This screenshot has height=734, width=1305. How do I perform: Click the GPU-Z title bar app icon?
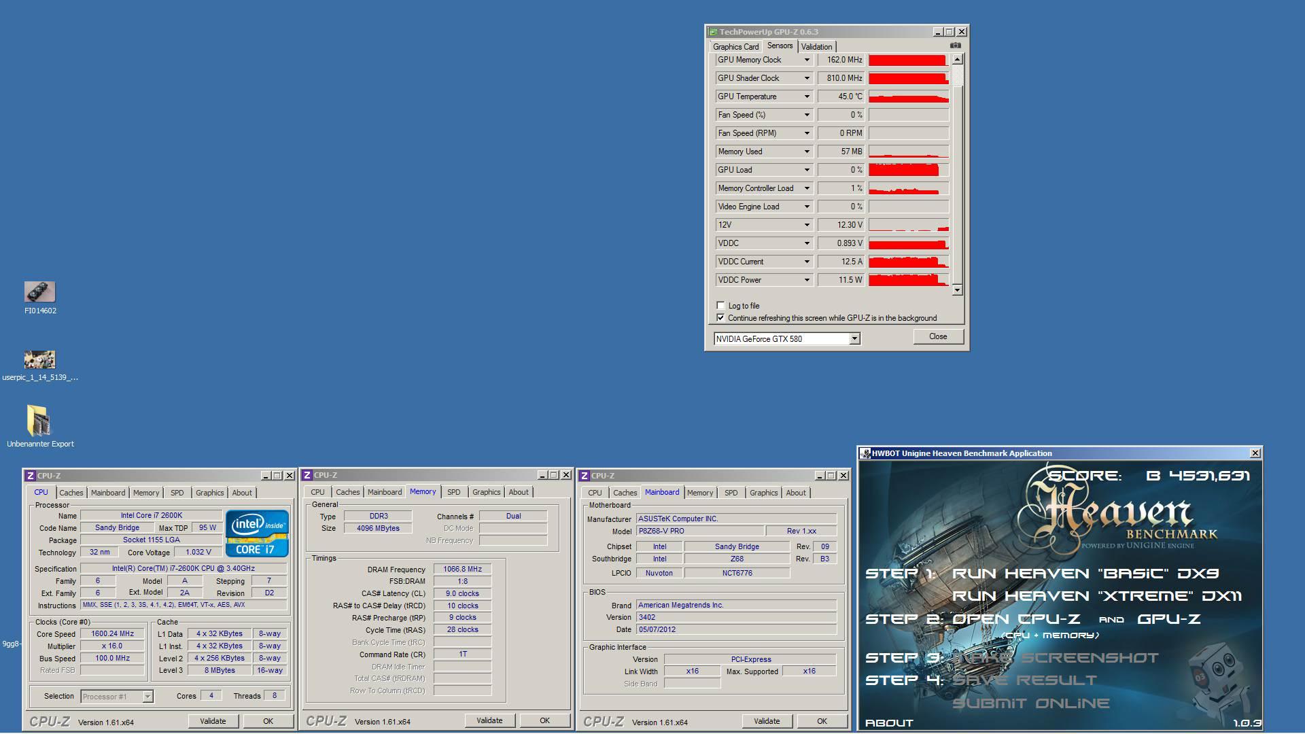[x=712, y=32]
